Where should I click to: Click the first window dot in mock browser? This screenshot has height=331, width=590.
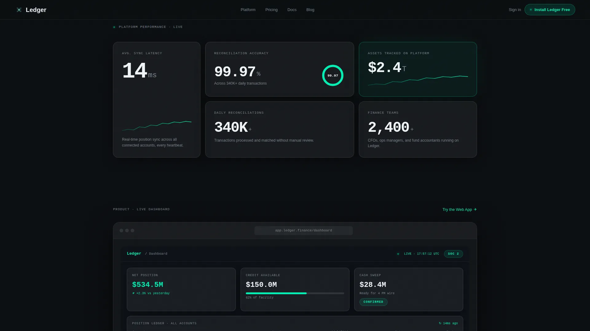[121, 230]
